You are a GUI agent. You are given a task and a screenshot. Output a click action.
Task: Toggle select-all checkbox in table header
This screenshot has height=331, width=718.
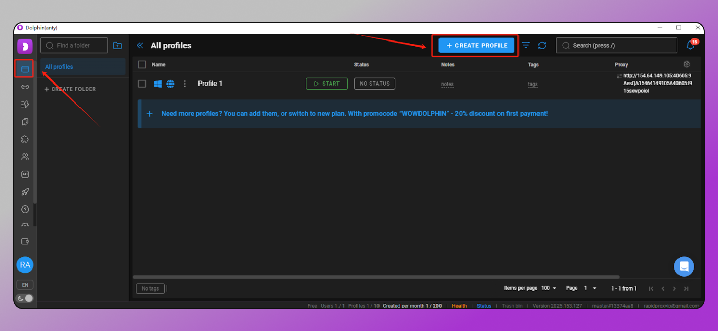[142, 65]
